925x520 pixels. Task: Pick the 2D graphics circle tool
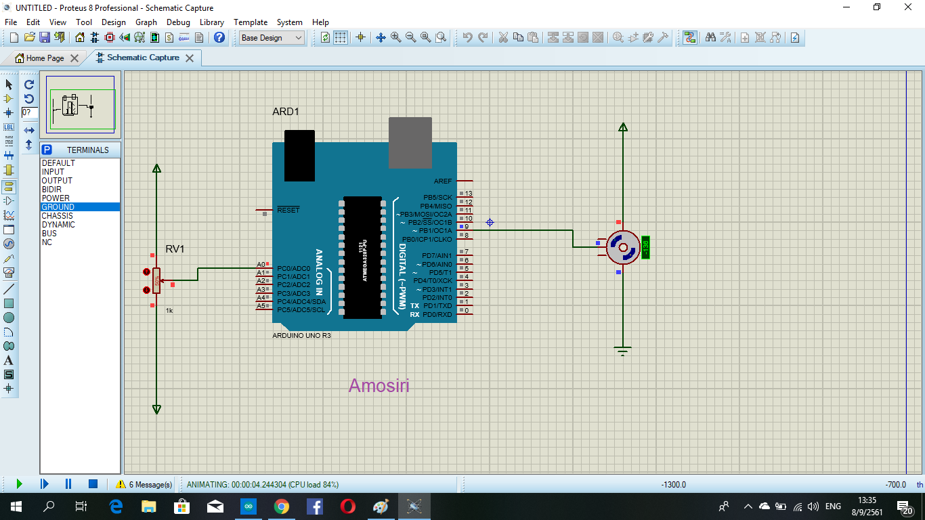point(9,318)
